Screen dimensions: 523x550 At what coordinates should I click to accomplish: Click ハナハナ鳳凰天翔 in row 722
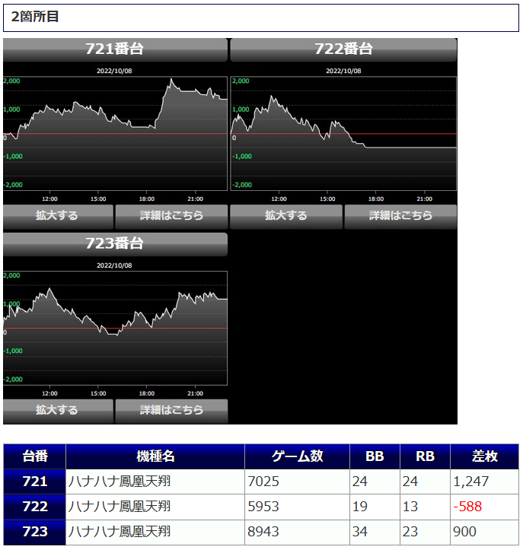[120, 507]
